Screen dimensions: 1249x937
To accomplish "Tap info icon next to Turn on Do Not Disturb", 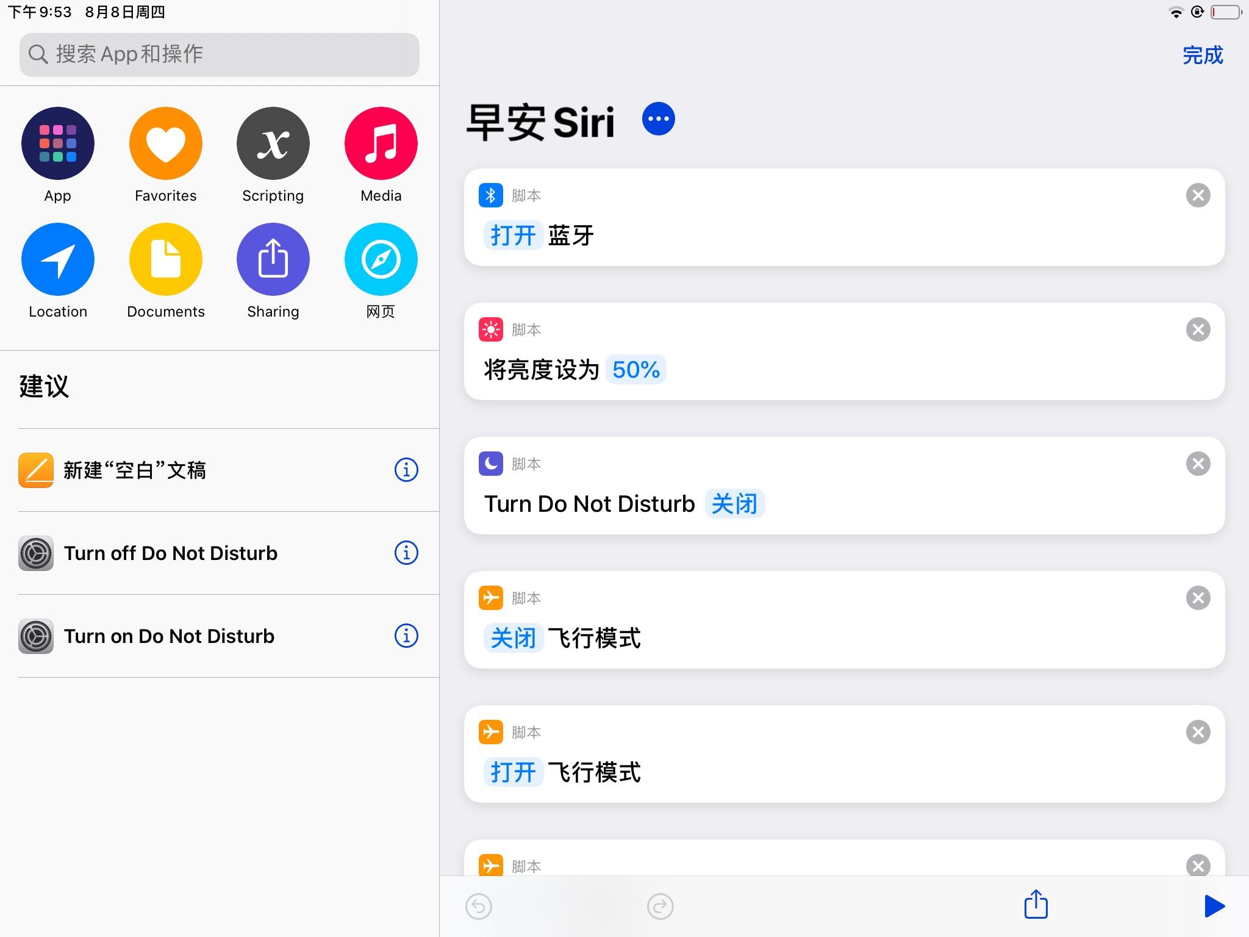I will (406, 636).
